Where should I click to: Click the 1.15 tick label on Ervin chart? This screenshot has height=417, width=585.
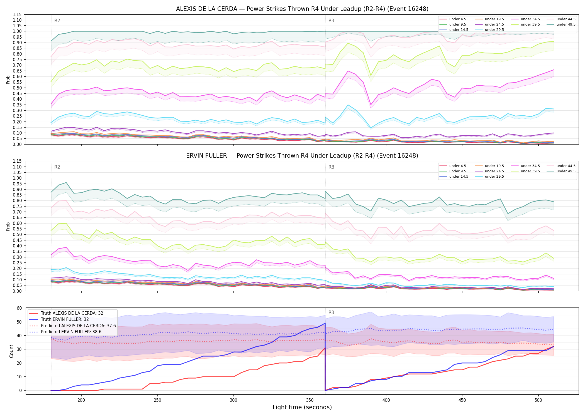click(x=17, y=161)
